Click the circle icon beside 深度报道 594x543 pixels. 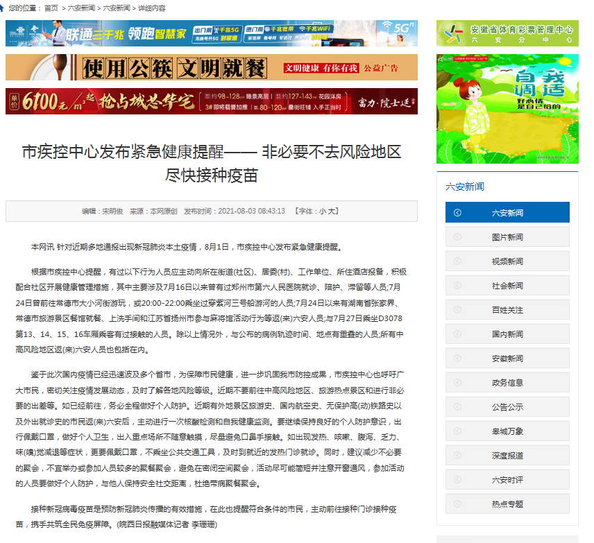click(456, 456)
